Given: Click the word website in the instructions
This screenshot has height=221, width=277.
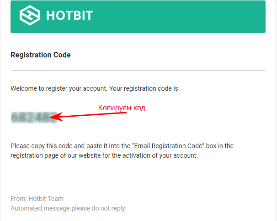Looking at the screenshot, I should 90,155.
